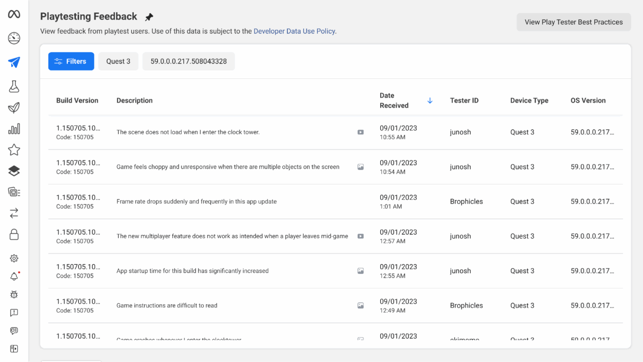Click the bar chart analytics icon
Screen dimensions: 643x362
[x=14, y=129]
